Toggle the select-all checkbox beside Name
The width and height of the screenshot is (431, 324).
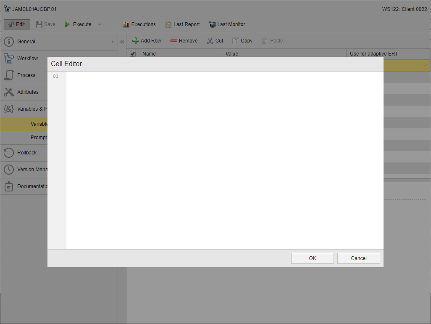133,54
